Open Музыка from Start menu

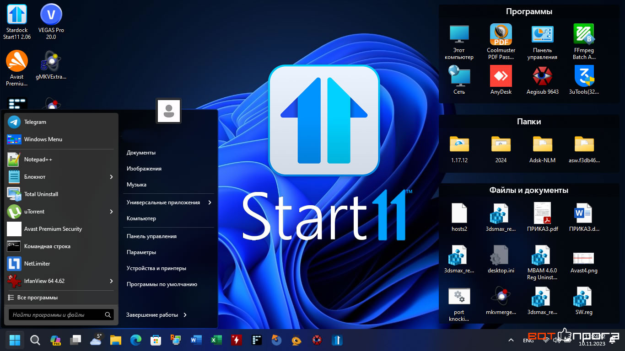[136, 185]
